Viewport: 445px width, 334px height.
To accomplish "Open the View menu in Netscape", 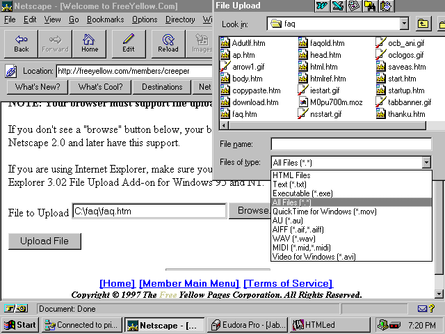I will click(52, 19).
